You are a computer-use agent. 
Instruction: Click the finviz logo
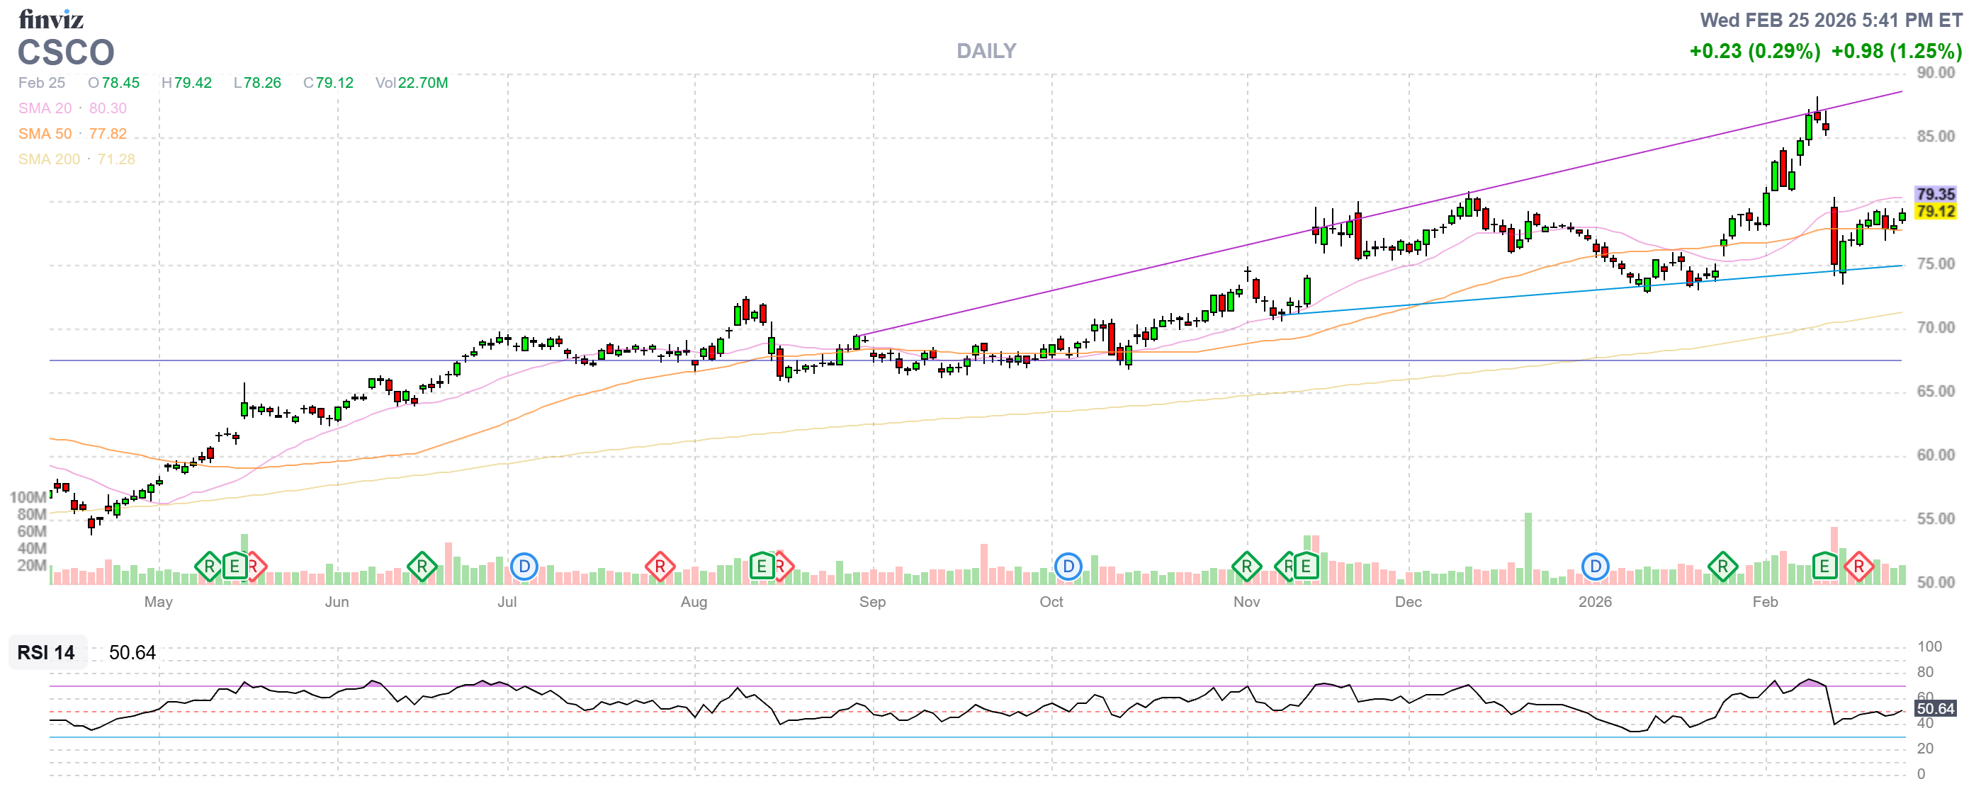click(51, 18)
